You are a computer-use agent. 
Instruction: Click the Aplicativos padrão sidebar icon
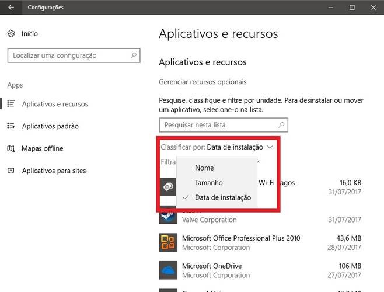click(x=11, y=126)
